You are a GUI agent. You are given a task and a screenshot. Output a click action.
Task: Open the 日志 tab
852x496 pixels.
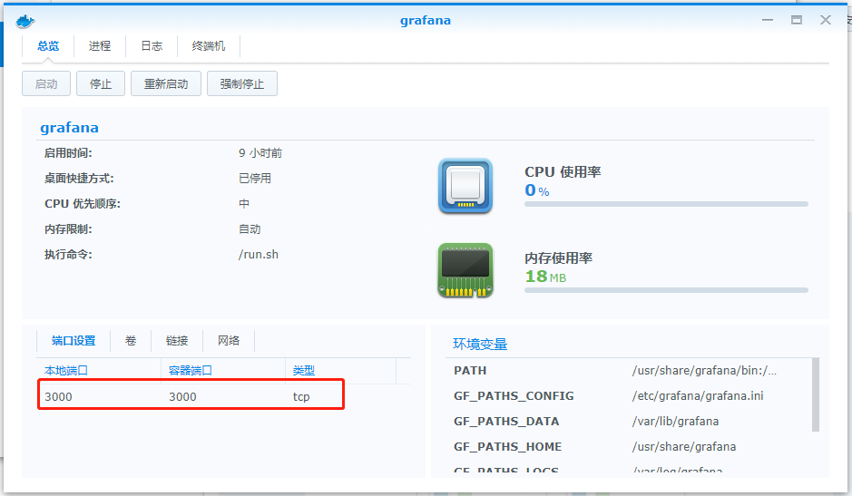click(x=152, y=46)
